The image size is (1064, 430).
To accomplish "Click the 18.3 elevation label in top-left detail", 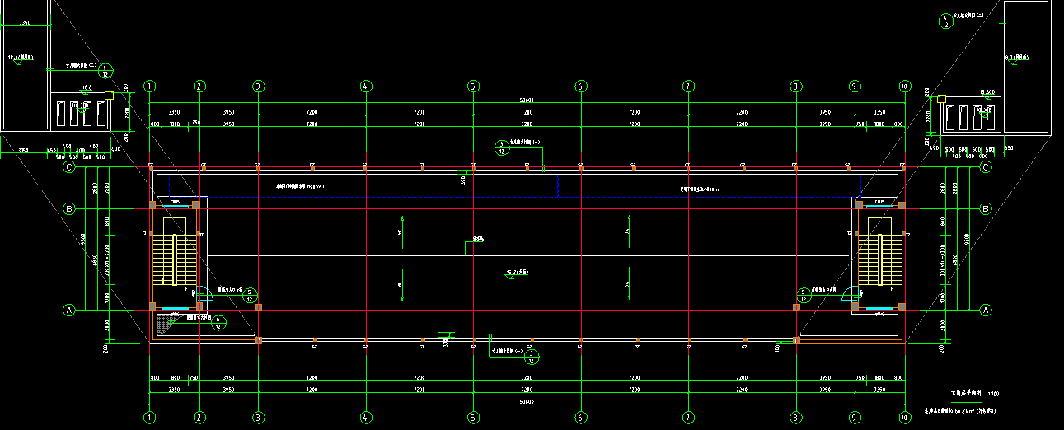I will coord(20,58).
